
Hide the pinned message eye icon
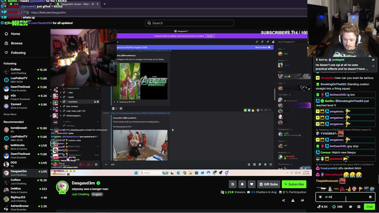[x=373, y=60]
